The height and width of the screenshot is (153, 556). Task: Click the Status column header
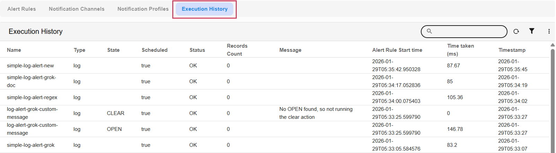click(197, 50)
